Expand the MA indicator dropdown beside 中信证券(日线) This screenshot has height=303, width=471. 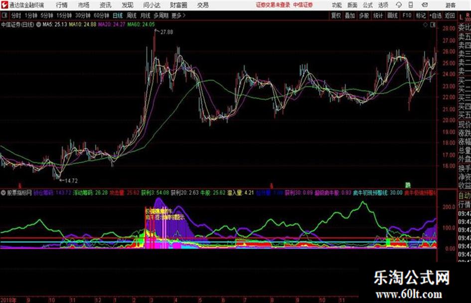click(x=38, y=24)
